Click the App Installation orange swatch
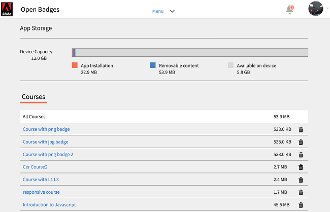330x212 pixels. (x=75, y=65)
